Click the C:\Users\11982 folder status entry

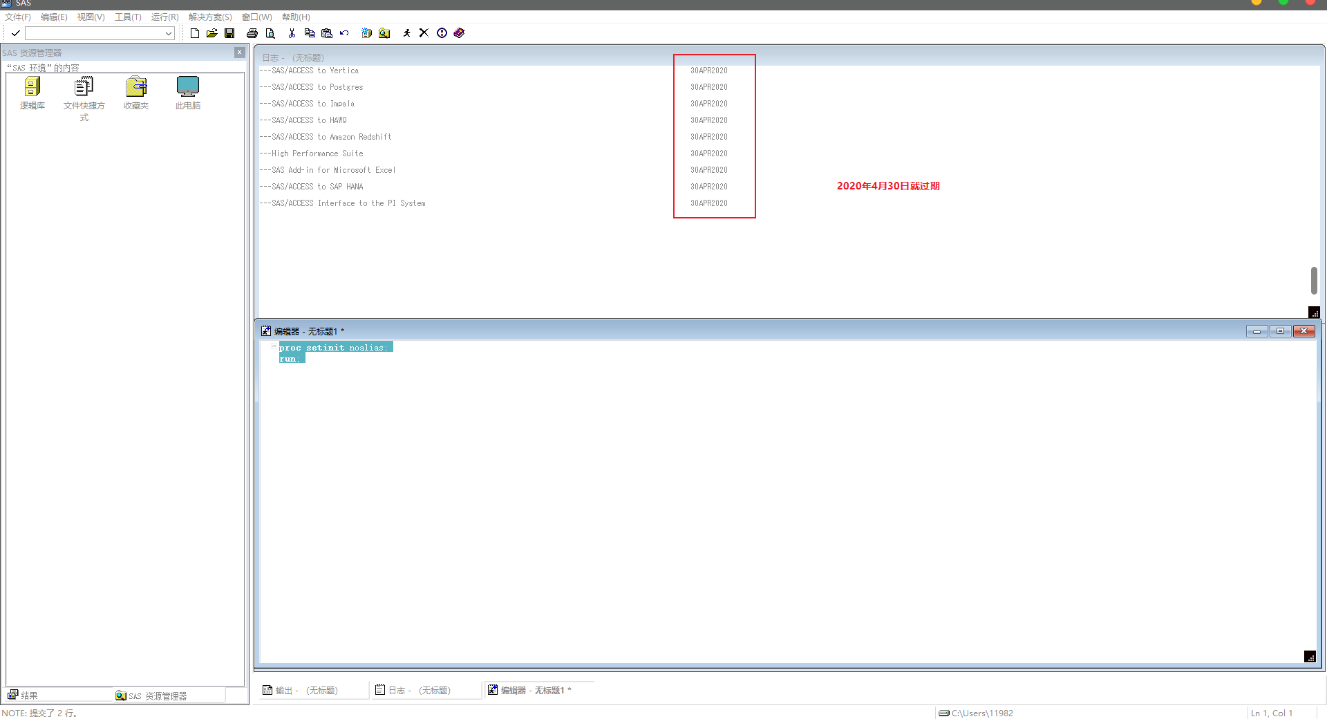(976, 713)
